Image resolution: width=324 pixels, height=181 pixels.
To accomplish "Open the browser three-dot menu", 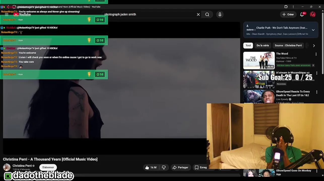I will tap(293, 7).
